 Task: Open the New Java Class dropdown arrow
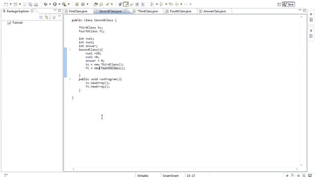click(88, 4)
